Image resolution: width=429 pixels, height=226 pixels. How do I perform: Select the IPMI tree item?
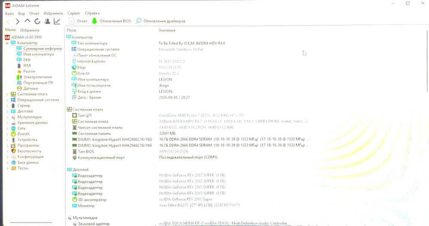click(x=24, y=65)
